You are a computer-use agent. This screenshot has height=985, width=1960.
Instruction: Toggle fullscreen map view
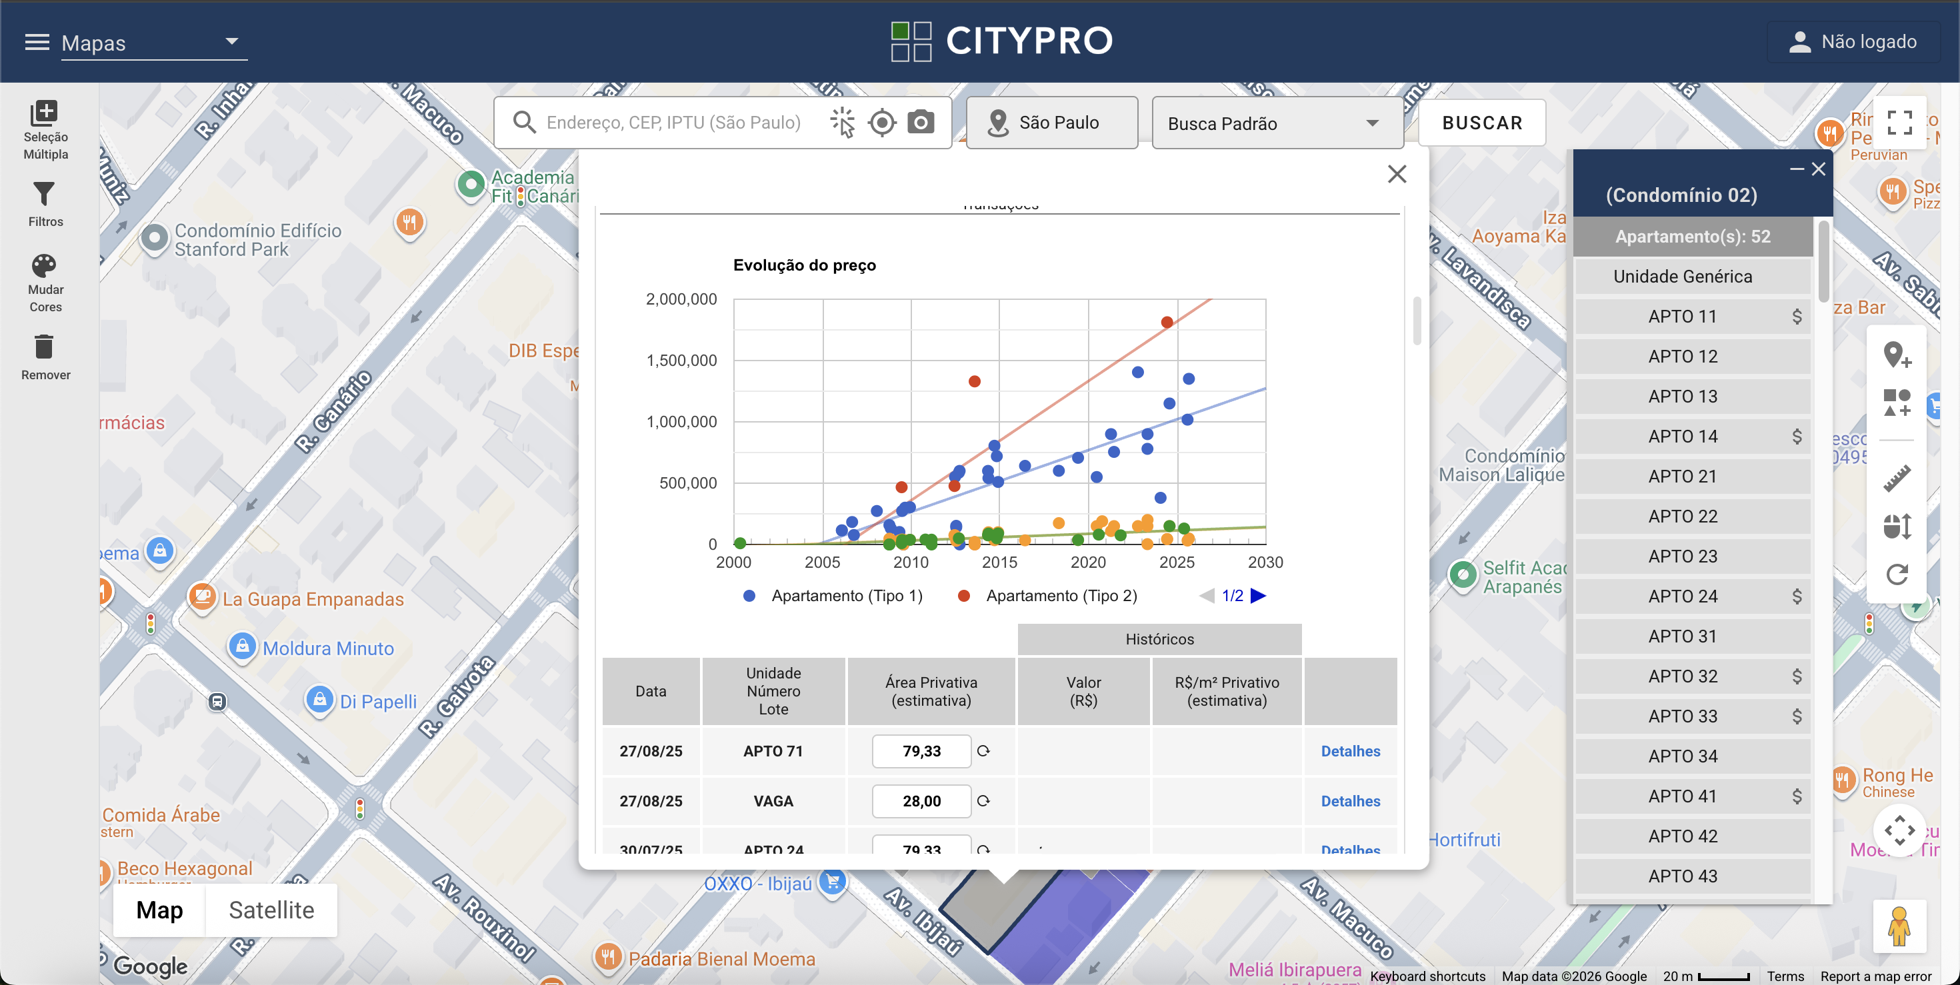coord(1899,123)
